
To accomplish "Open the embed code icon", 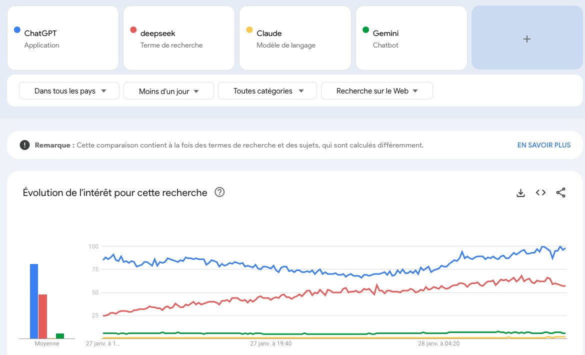I will 540,192.
